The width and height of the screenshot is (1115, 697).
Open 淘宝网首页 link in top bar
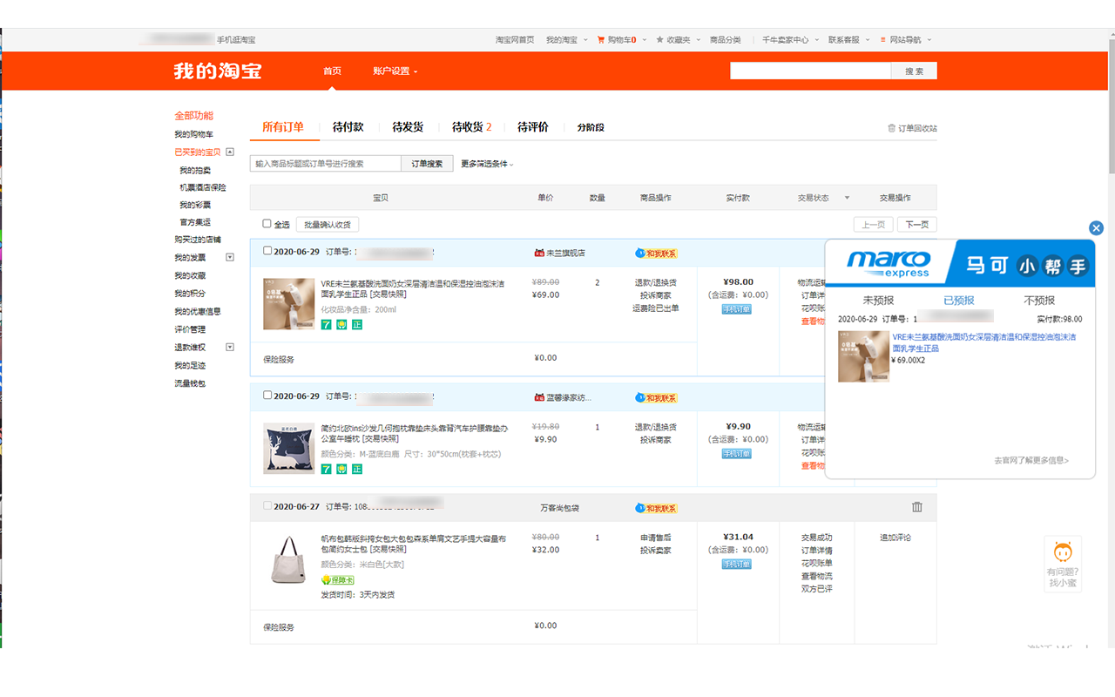coord(515,40)
